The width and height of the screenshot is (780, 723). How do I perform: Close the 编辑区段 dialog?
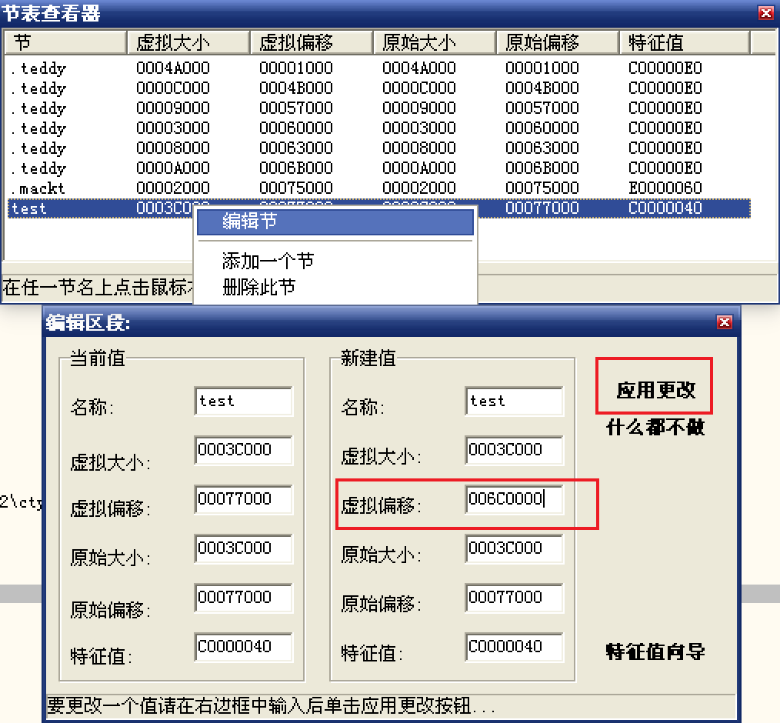click(x=723, y=322)
